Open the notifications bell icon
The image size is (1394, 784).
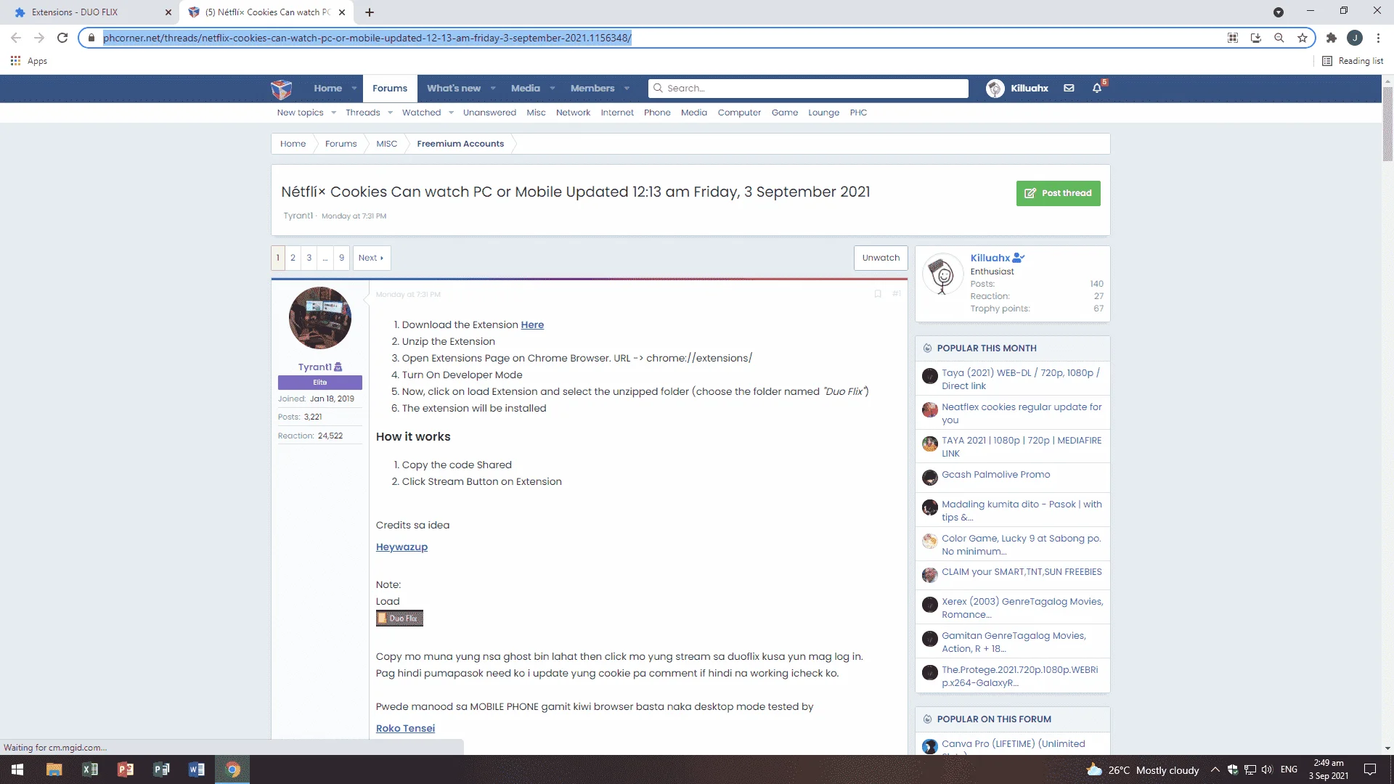pyautogui.click(x=1097, y=89)
